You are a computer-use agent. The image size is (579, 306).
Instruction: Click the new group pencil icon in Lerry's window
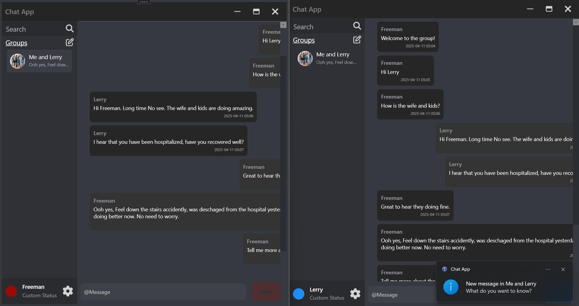click(357, 39)
